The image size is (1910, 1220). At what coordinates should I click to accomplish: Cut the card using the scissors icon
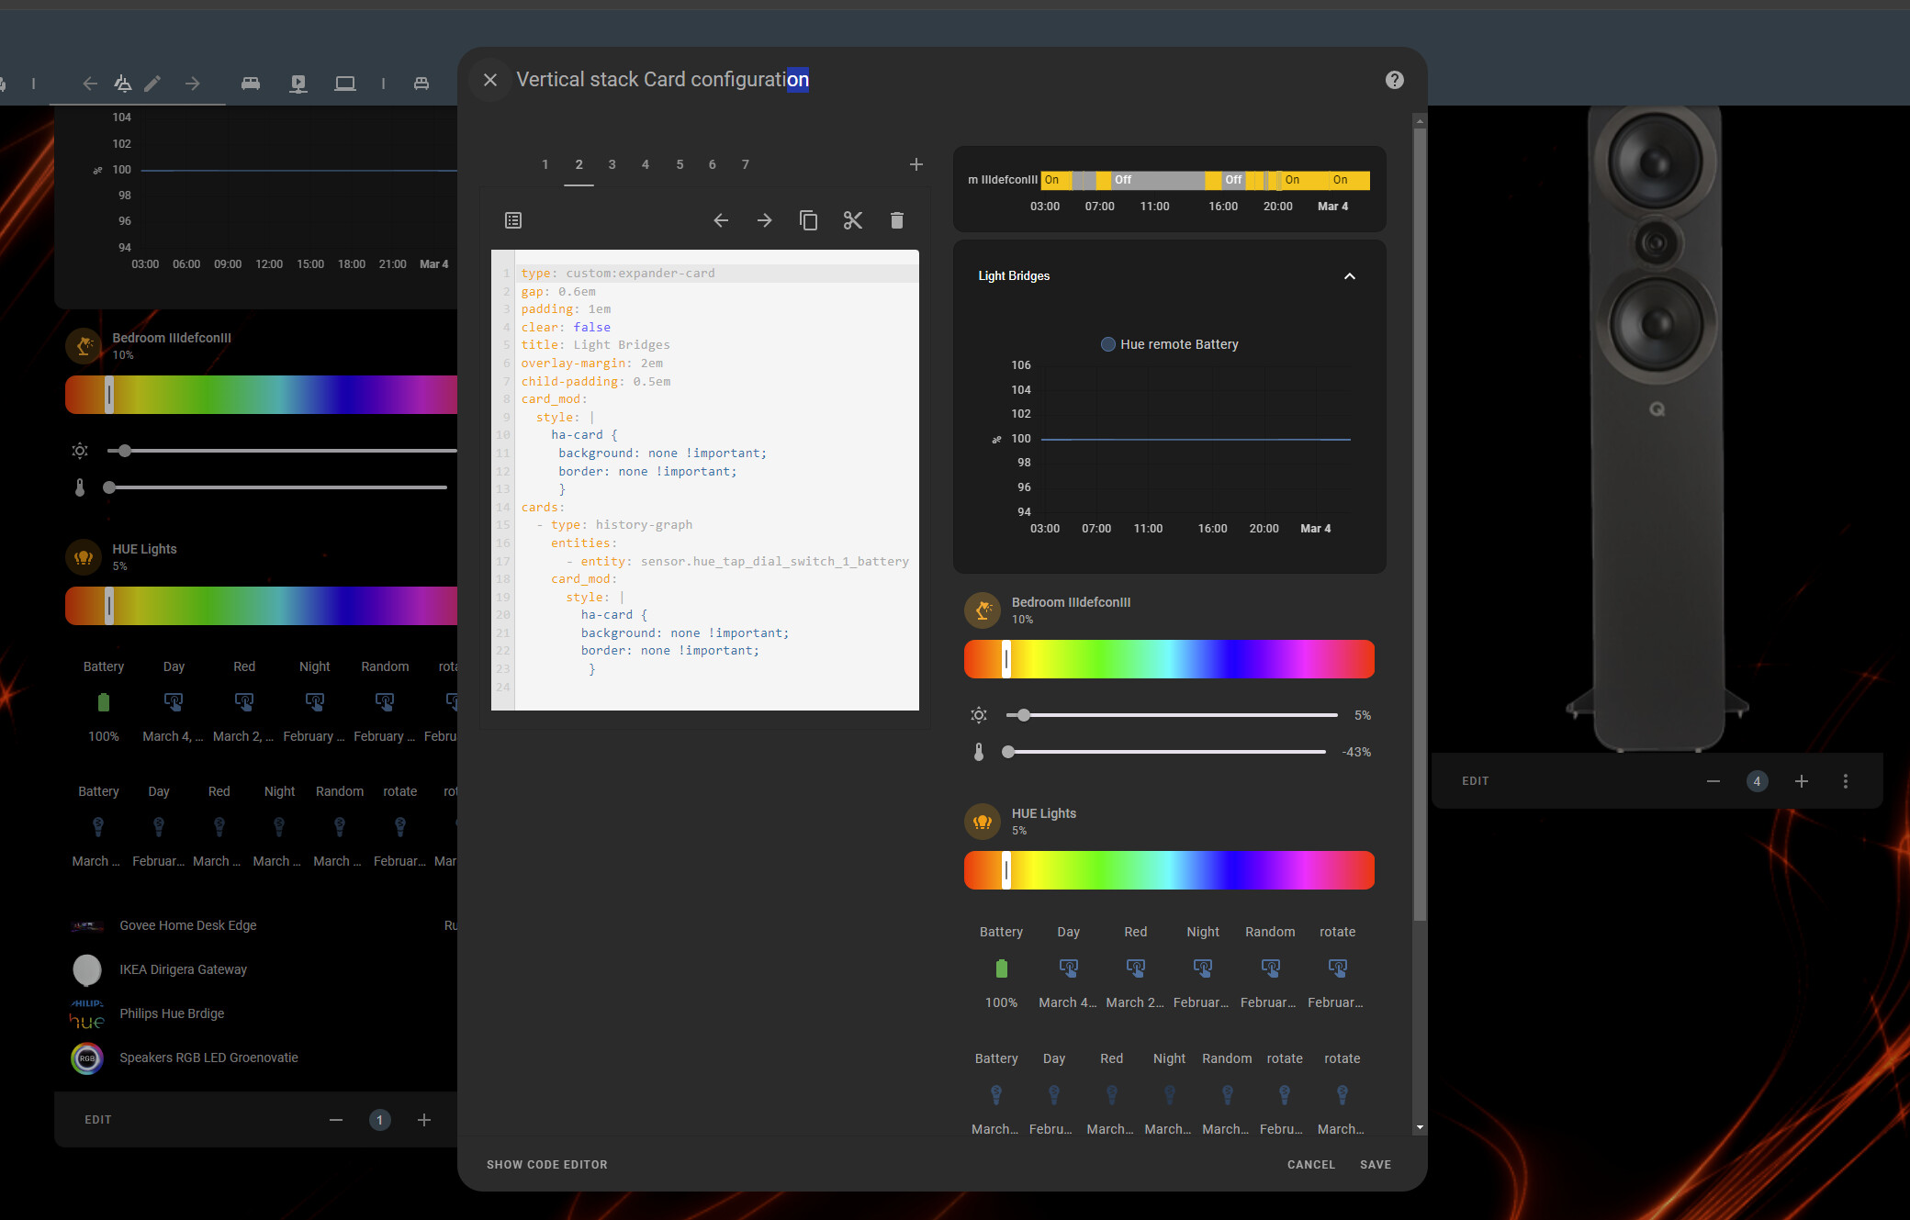[x=852, y=220]
